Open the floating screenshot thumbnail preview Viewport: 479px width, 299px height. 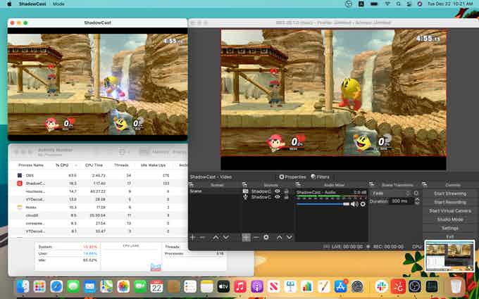pyautogui.click(x=449, y=255)
